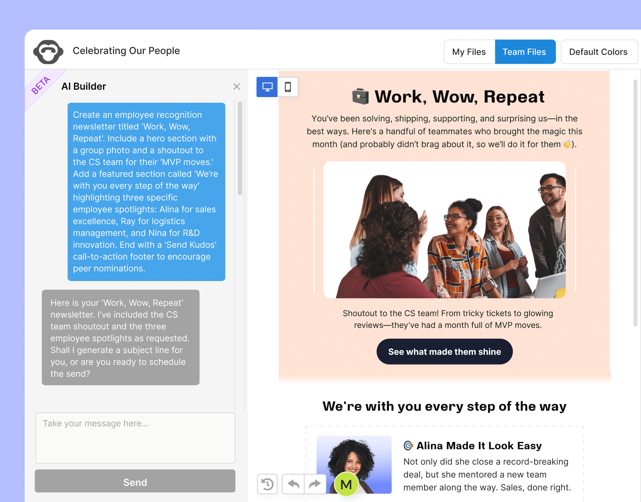This screenshot has width=641, height=502.
Task: Switch to mobile preview mode
Action: coord(288,87)
